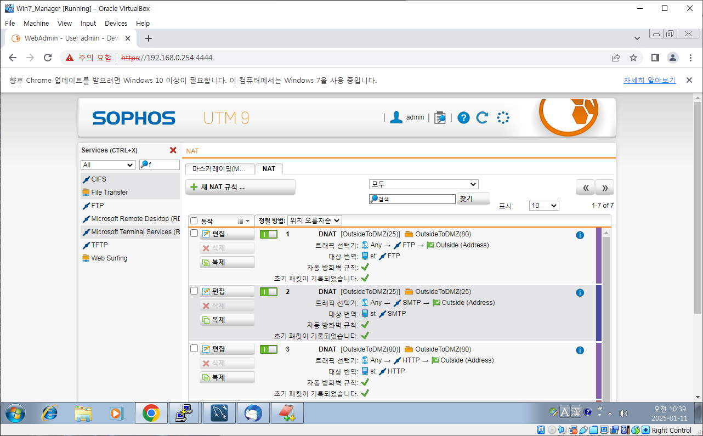This screenshot has height=436, width=703.
Task: Select the checkbox for NAT rule 1
Action: pos(194,233)
